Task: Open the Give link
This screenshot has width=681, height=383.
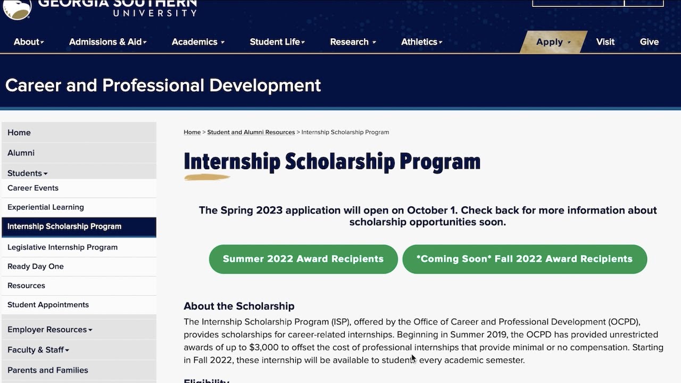Action: [649, 42]
